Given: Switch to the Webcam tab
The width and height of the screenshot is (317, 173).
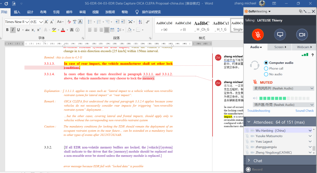Looking at the screenshot, I should pyautogui.click(x=303, y=47).
